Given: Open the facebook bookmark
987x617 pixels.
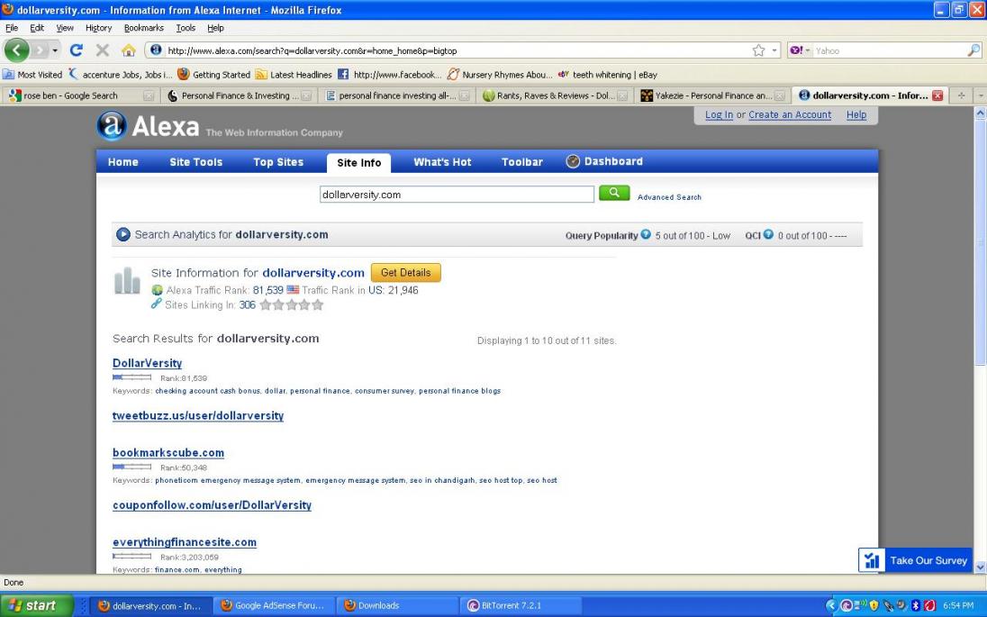Looking at the screenshot, I should (x=390, y=74).
